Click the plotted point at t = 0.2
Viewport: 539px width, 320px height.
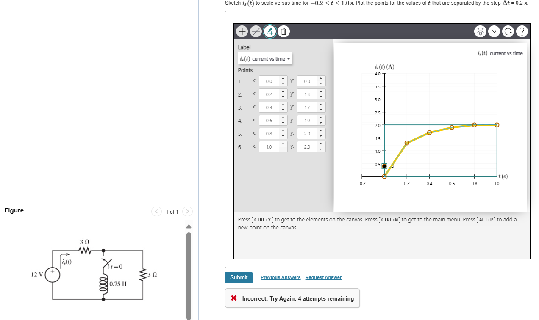click(407, 143)
